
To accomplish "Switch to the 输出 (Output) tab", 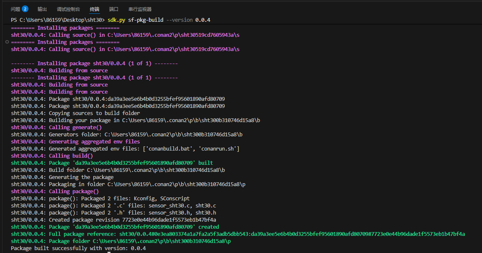I will point(42,9).
